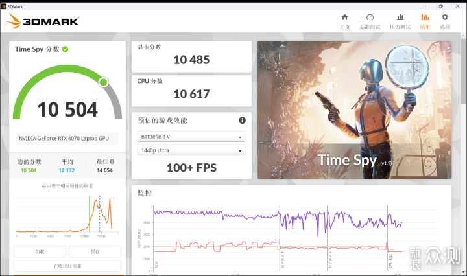Open the 选项 tab label
Viewport: 467px width, 276px height.
pos(445,27)
